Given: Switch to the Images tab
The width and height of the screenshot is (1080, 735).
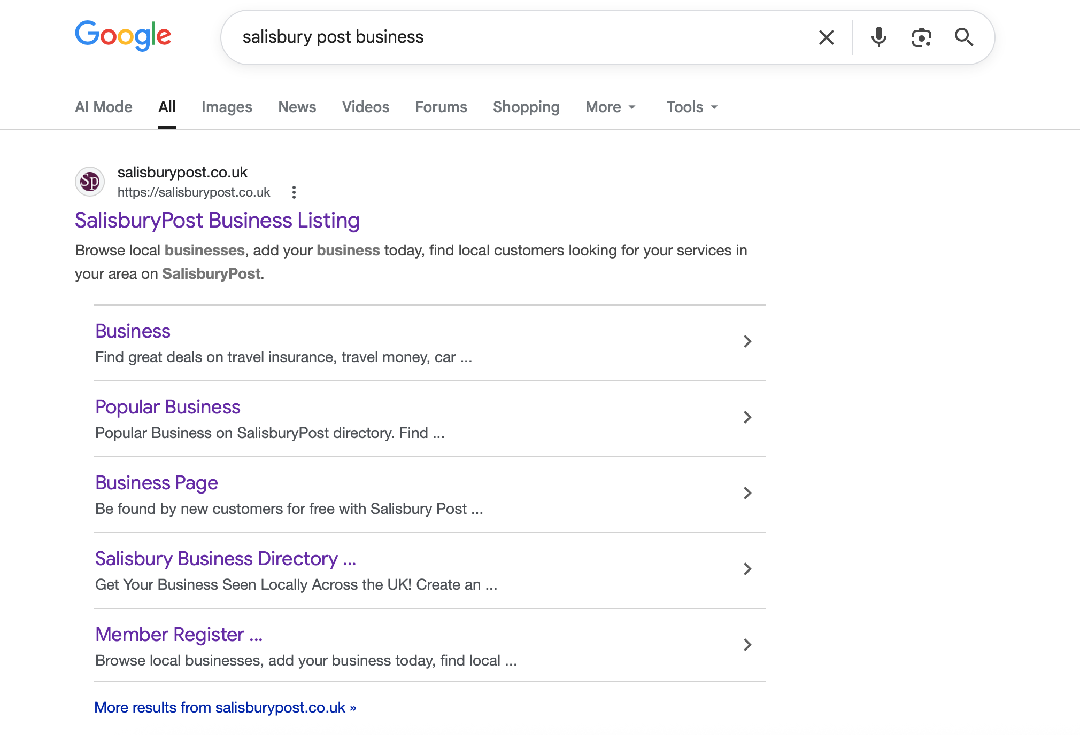Looking at the screenshot, I should [227, 107].
